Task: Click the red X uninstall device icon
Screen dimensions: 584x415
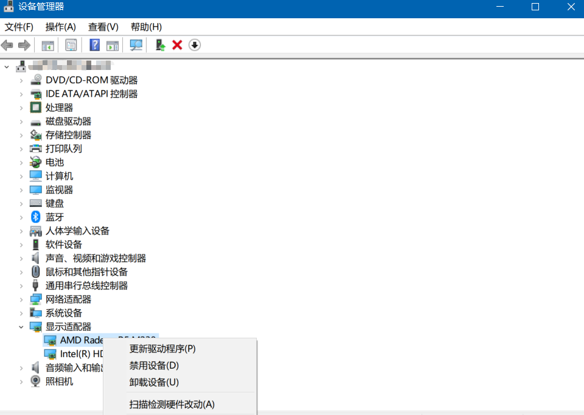Action: coord(176,44)
